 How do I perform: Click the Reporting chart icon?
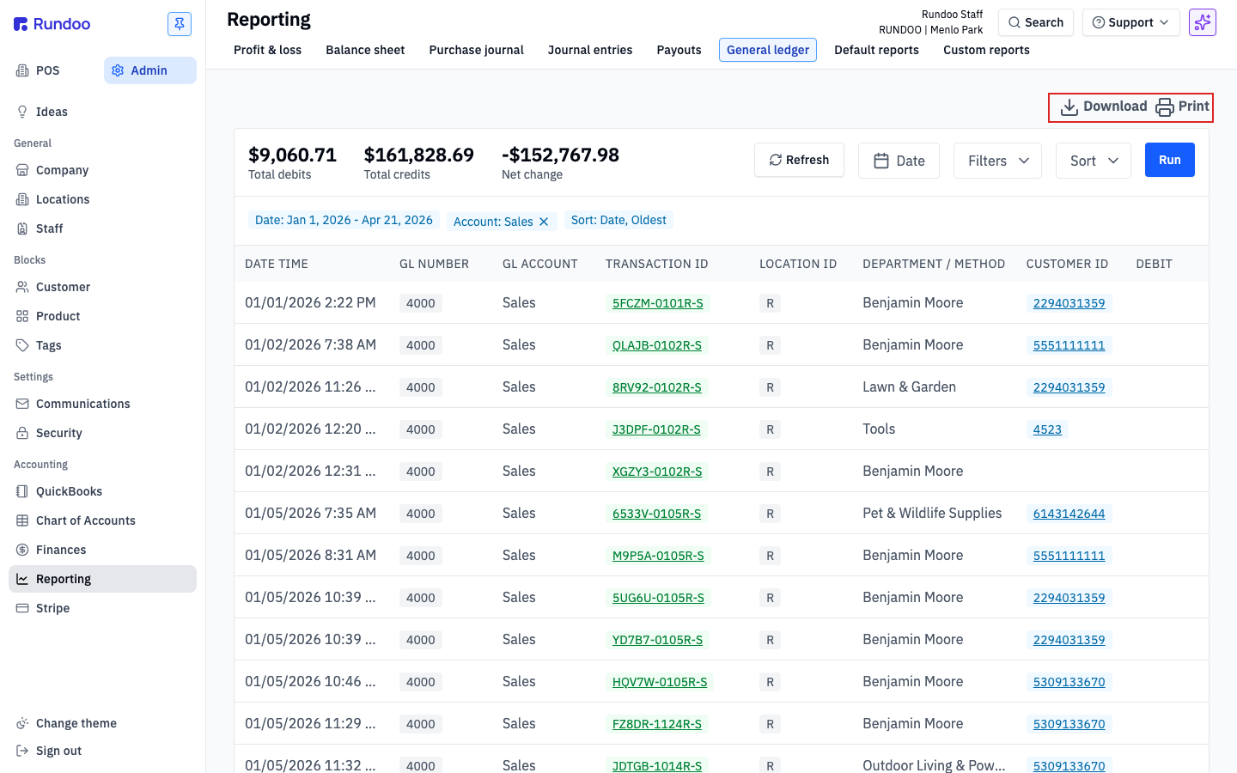(22, 579)
